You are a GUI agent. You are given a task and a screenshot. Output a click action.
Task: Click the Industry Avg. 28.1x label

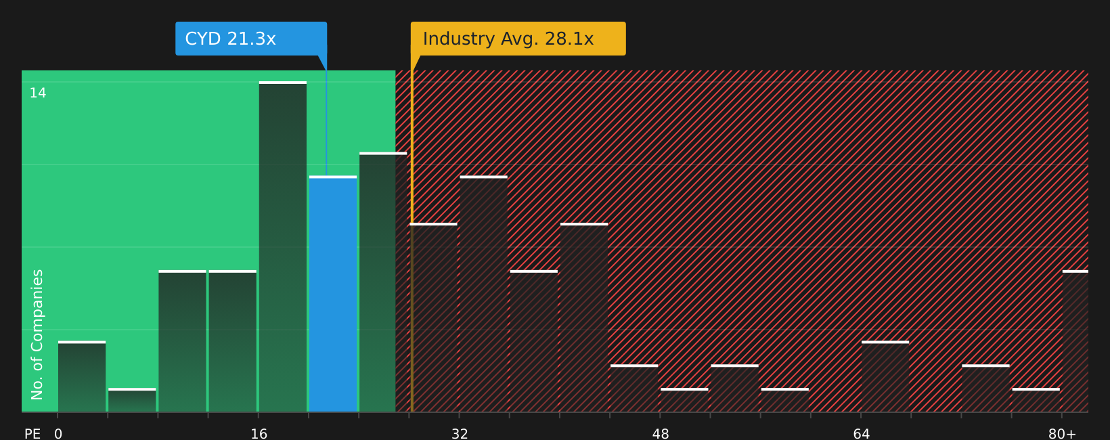(518, 39)
